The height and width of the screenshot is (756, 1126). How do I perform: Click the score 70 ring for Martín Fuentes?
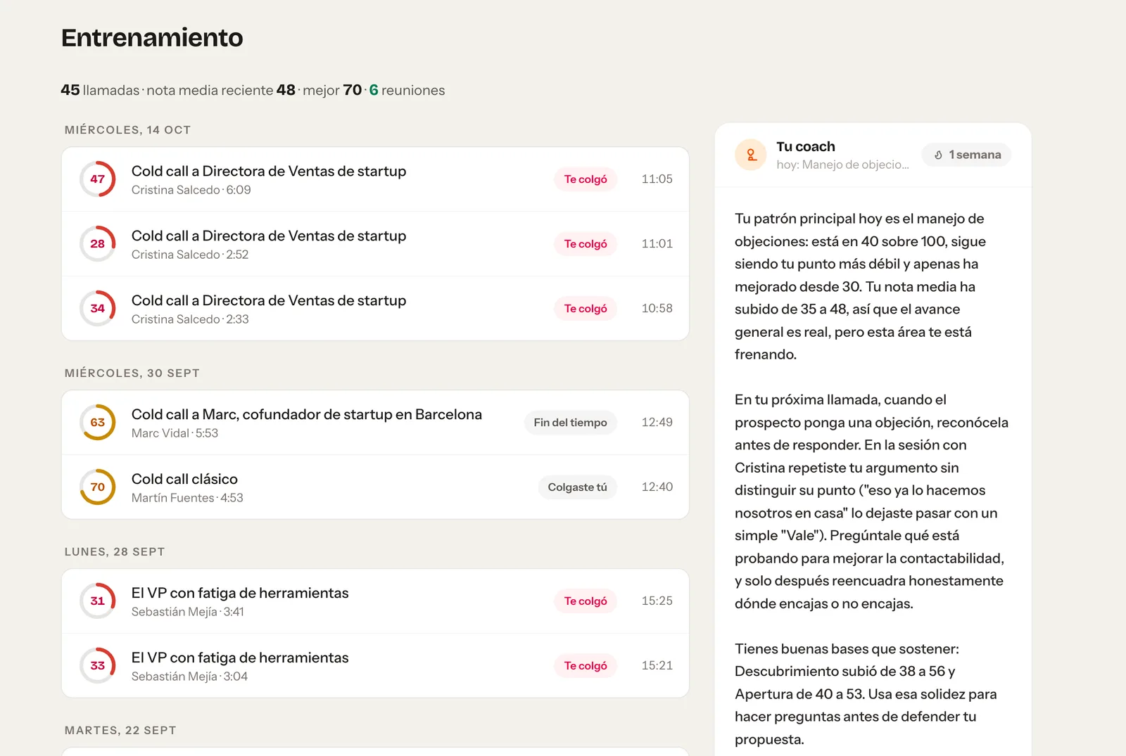98,487
